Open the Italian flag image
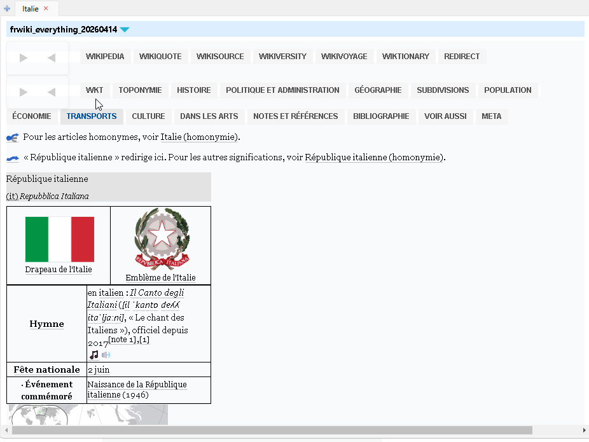Screen dimensions: 589x442 click(59, 239)
